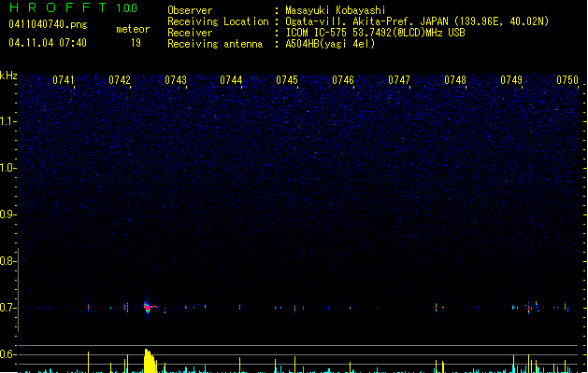This screenshot has width=588, height=373.
Task: Click the Receiving antenna label
Action: (x=215, y=44)
